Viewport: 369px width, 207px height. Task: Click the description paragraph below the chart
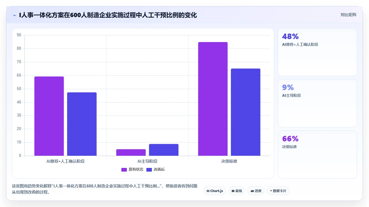pos(105,189)
